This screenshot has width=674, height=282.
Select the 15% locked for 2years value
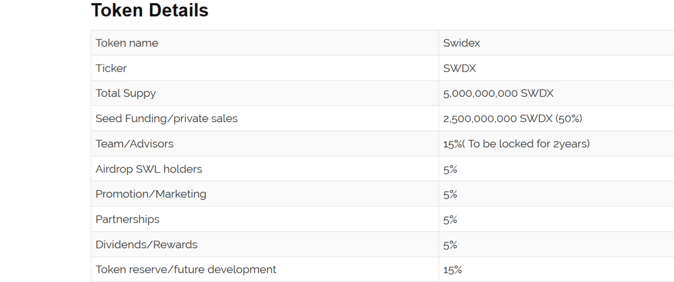click(x=516, y=144)
